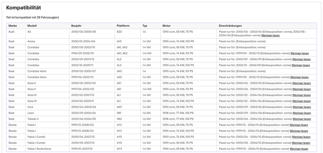Collapse restrictions for Fabia I 74 KW row
Screen dimensions: 323x153
tap(299, 131)
